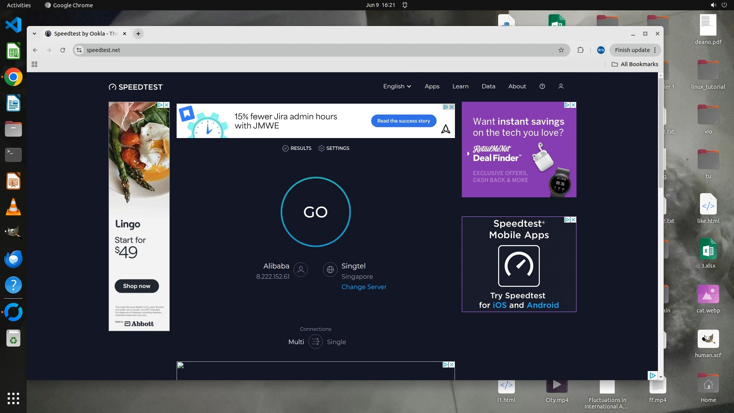The height and width of the screenshot is (413, 734).
Task: Expand the English language dropdown
Action: coord(397,86)
